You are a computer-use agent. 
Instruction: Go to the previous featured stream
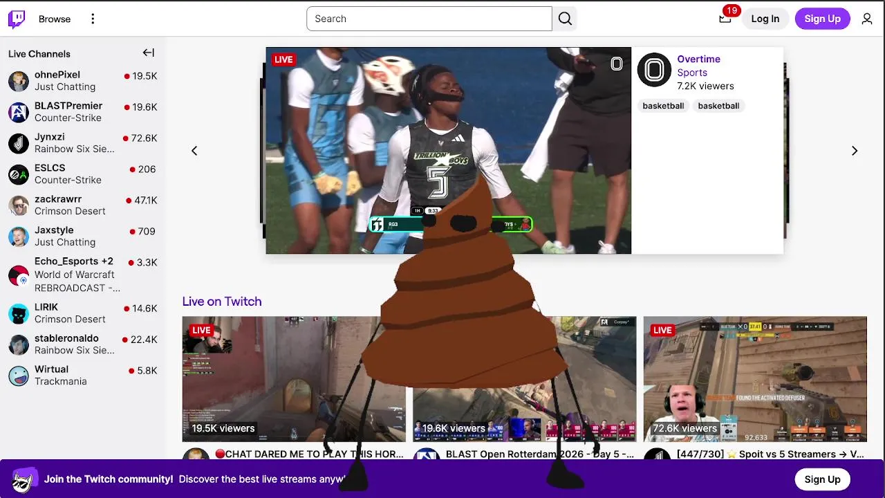pyautogui.click(x=194, y=151)
